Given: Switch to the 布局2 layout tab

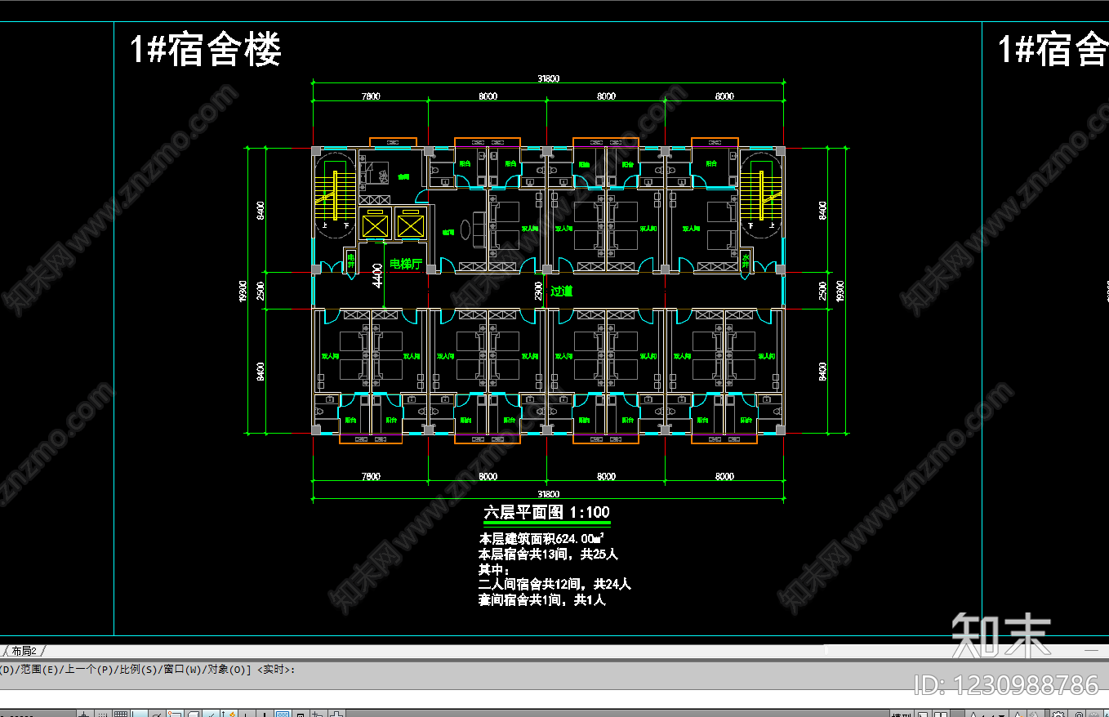Looking at the screenshot, I should (x=25, y=651).
